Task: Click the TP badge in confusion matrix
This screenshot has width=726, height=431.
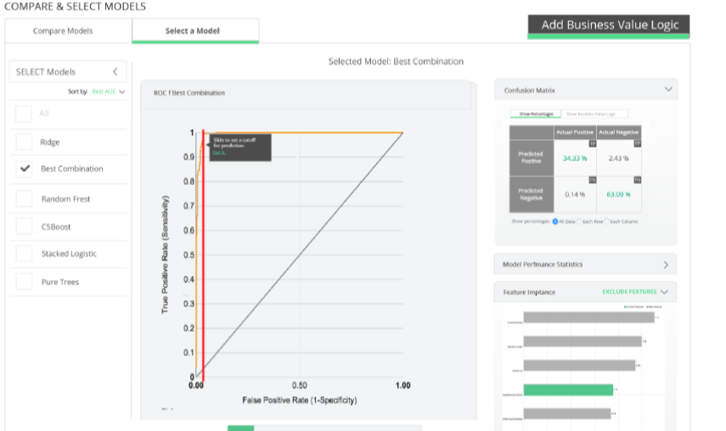Action: [592, 144]
